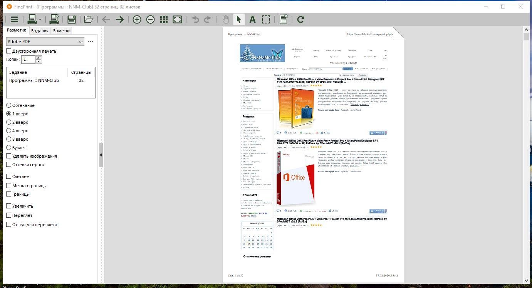Click the preview vertical scrollbar thumb

click(x=526, y=37)
